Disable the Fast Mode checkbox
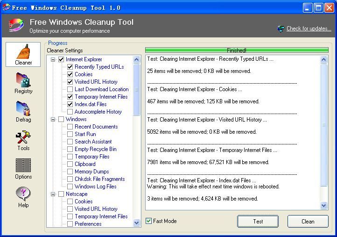 point(149,221)
